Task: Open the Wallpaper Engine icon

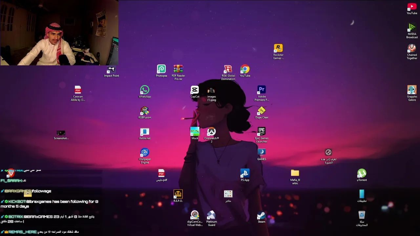Action: pos(145,156)
